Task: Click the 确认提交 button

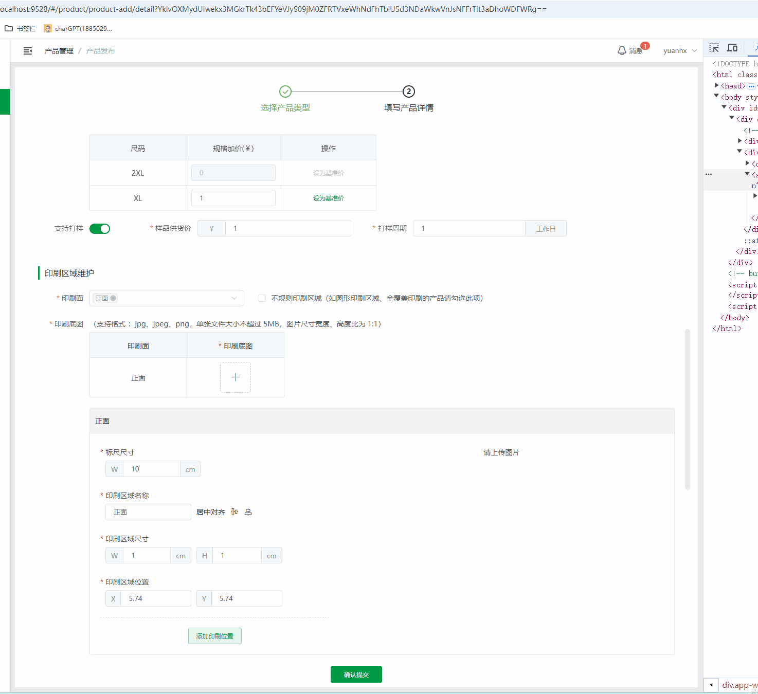Action: [356, 674]
